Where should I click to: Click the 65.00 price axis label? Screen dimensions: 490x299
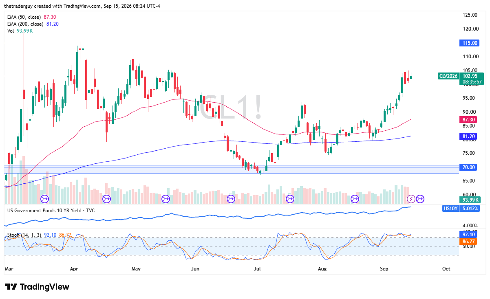coord(470,181)
